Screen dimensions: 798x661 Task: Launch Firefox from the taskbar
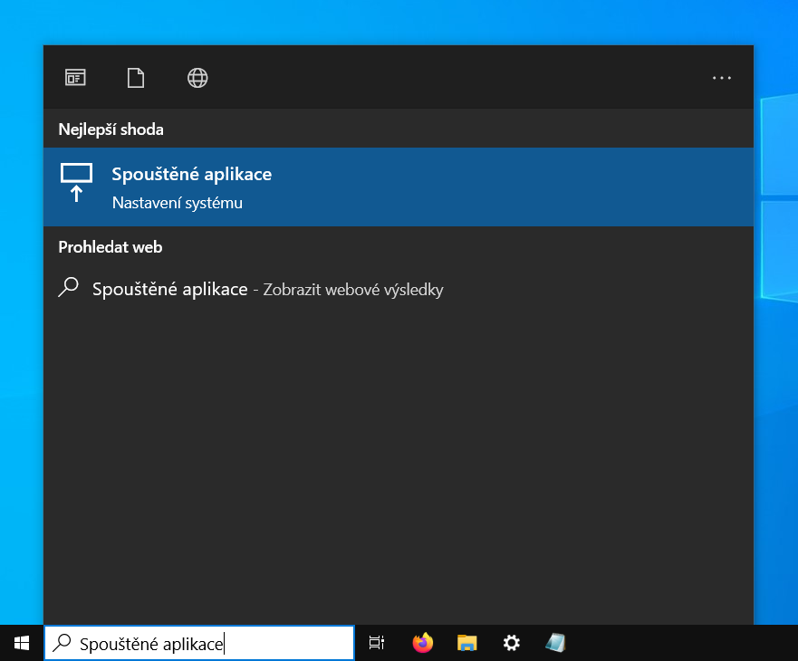[x=422, y=643]
